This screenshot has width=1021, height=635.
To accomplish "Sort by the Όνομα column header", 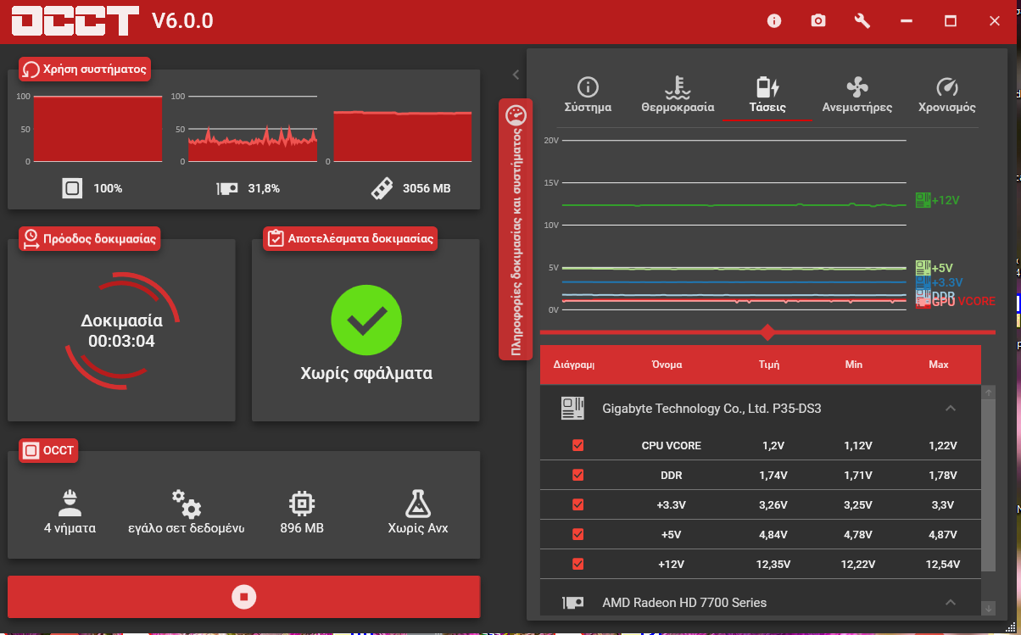I will [x=667, y=365].
